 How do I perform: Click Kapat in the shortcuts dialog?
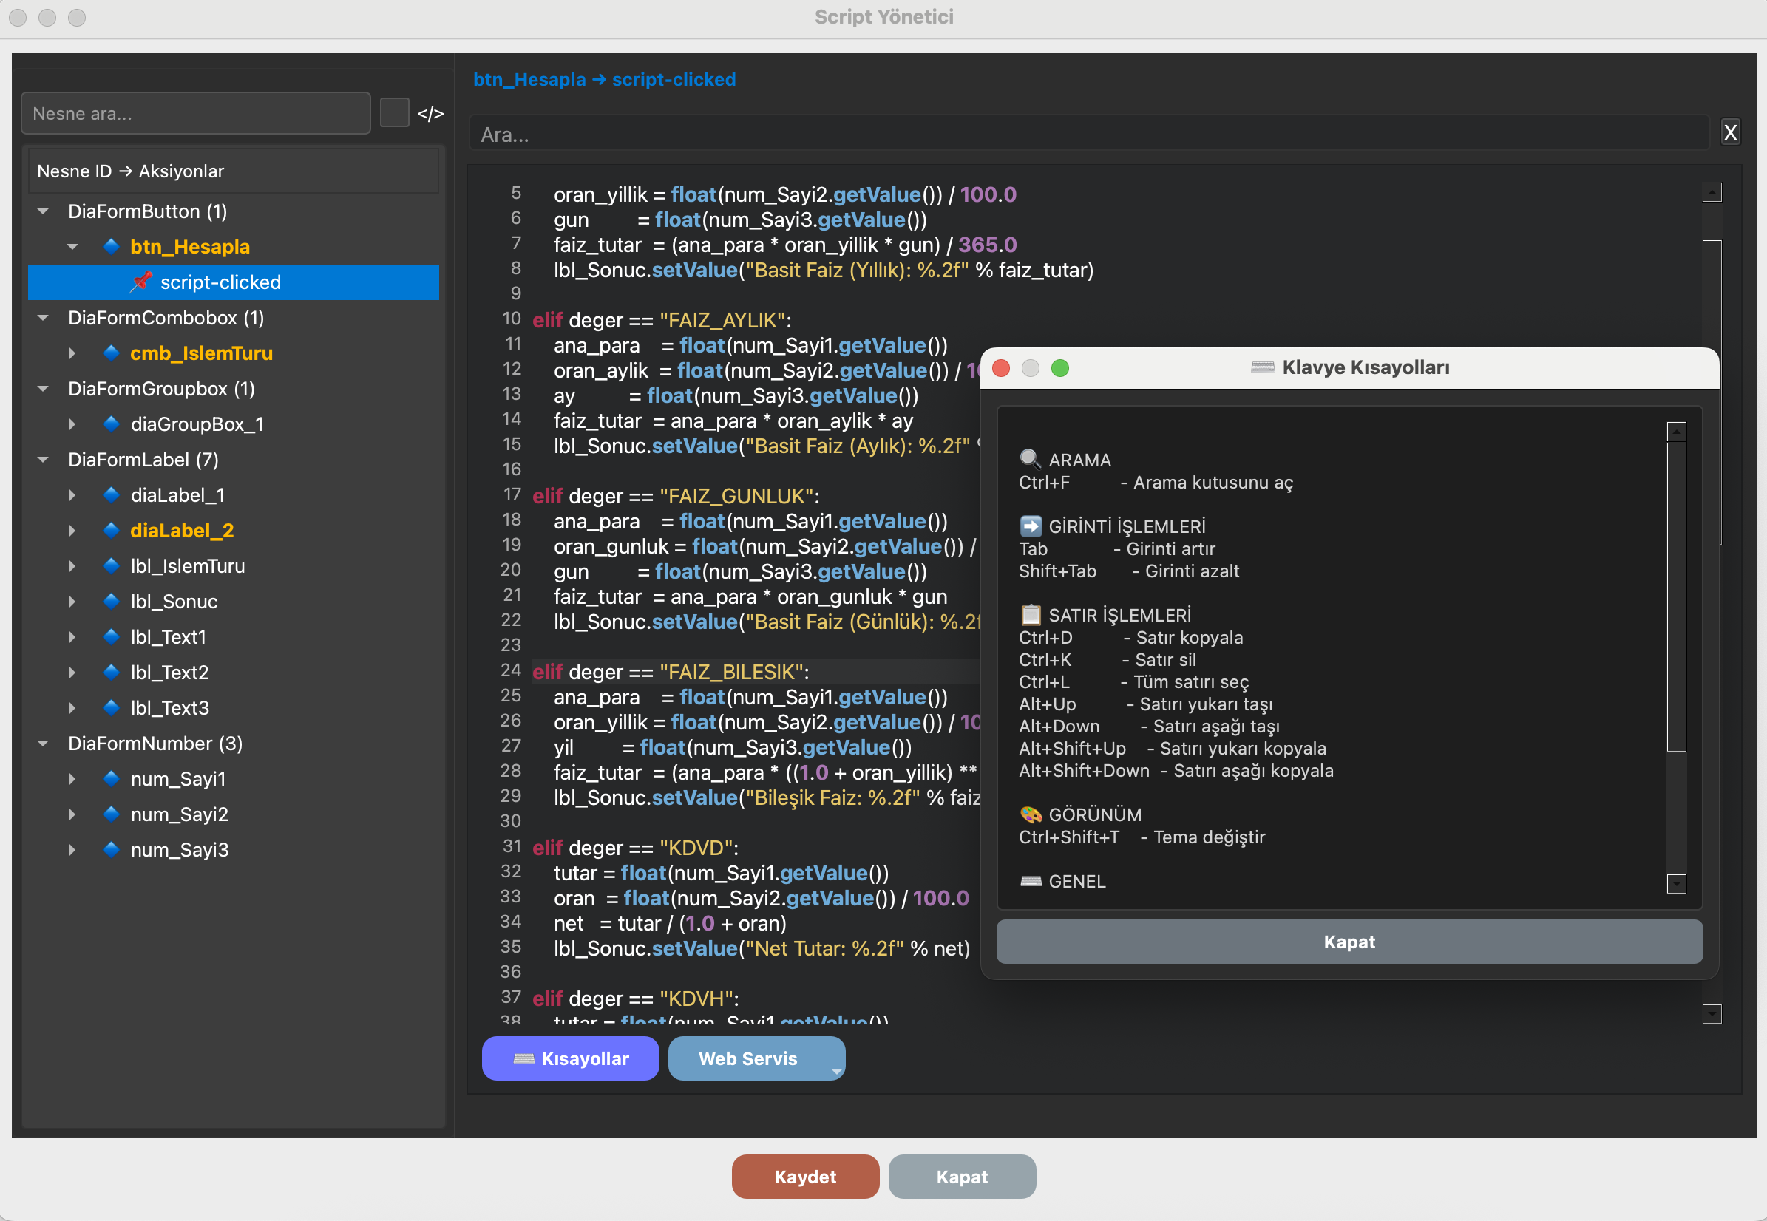point(1349,942)
